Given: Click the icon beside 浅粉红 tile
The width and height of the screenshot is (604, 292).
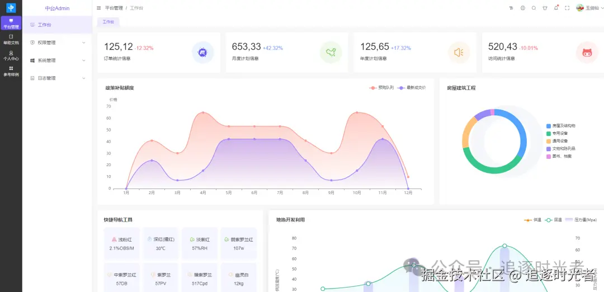Looking at the screenshot, I should (114, 239).
